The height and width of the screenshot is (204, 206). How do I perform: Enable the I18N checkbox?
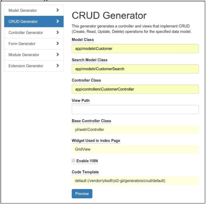[x=73, y=160]
